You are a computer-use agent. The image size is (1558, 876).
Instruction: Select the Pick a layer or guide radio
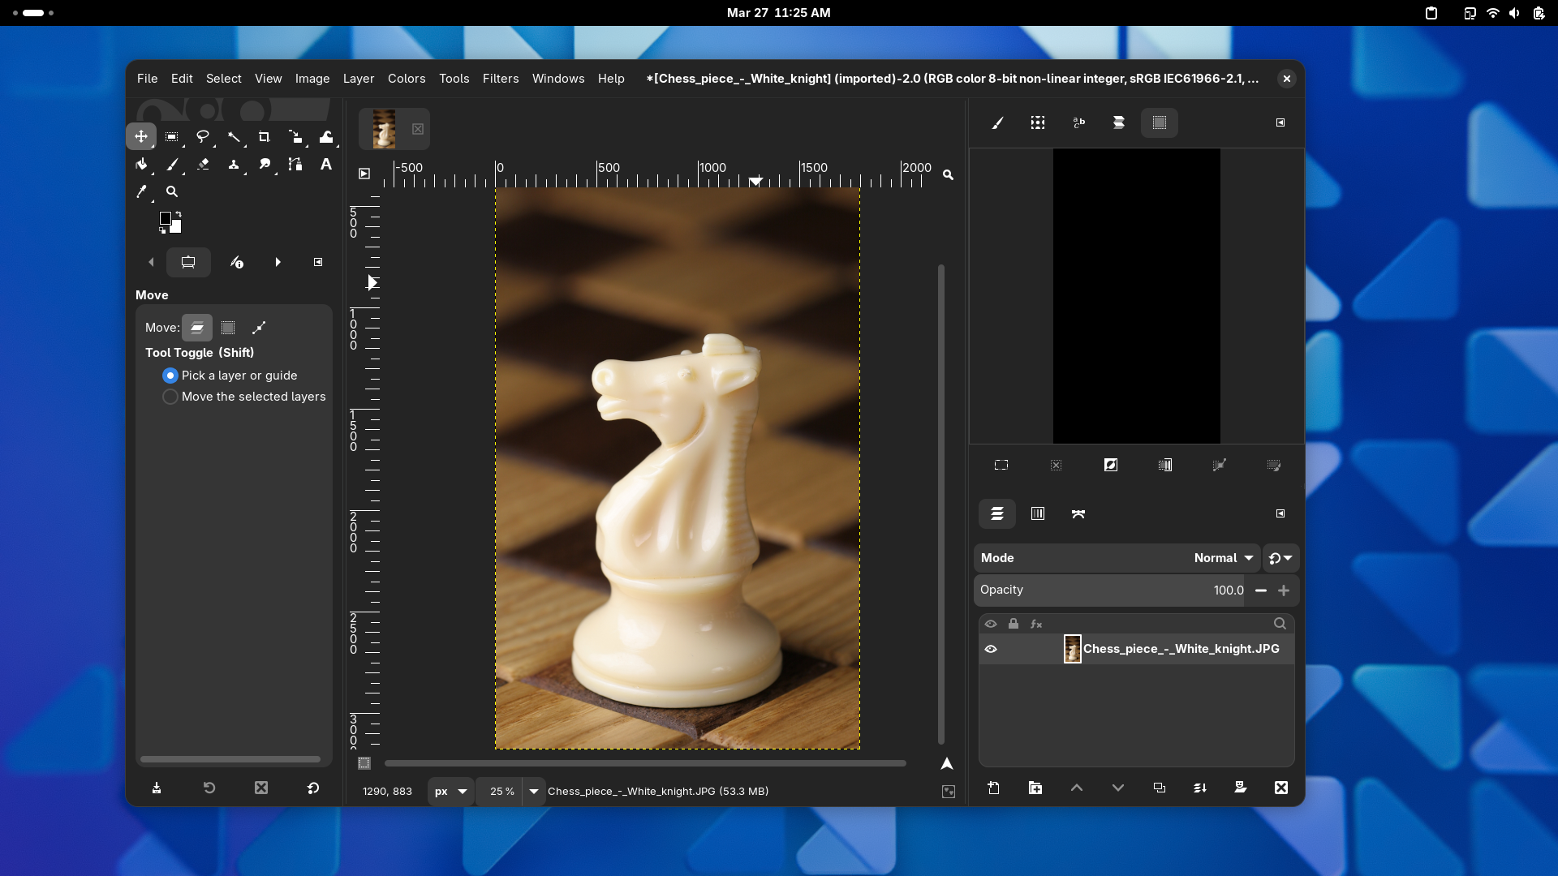pos(170,375)
